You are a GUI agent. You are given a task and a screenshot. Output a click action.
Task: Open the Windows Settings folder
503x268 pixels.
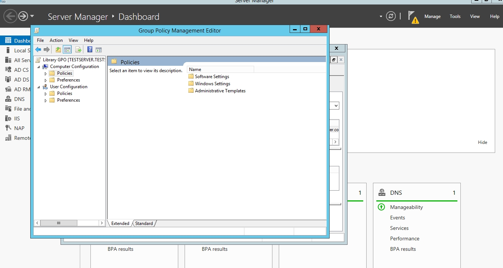click(212, 84)
